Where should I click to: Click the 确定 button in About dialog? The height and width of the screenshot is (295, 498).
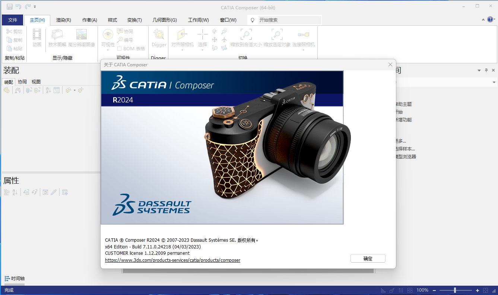click(x=368, y=258)
